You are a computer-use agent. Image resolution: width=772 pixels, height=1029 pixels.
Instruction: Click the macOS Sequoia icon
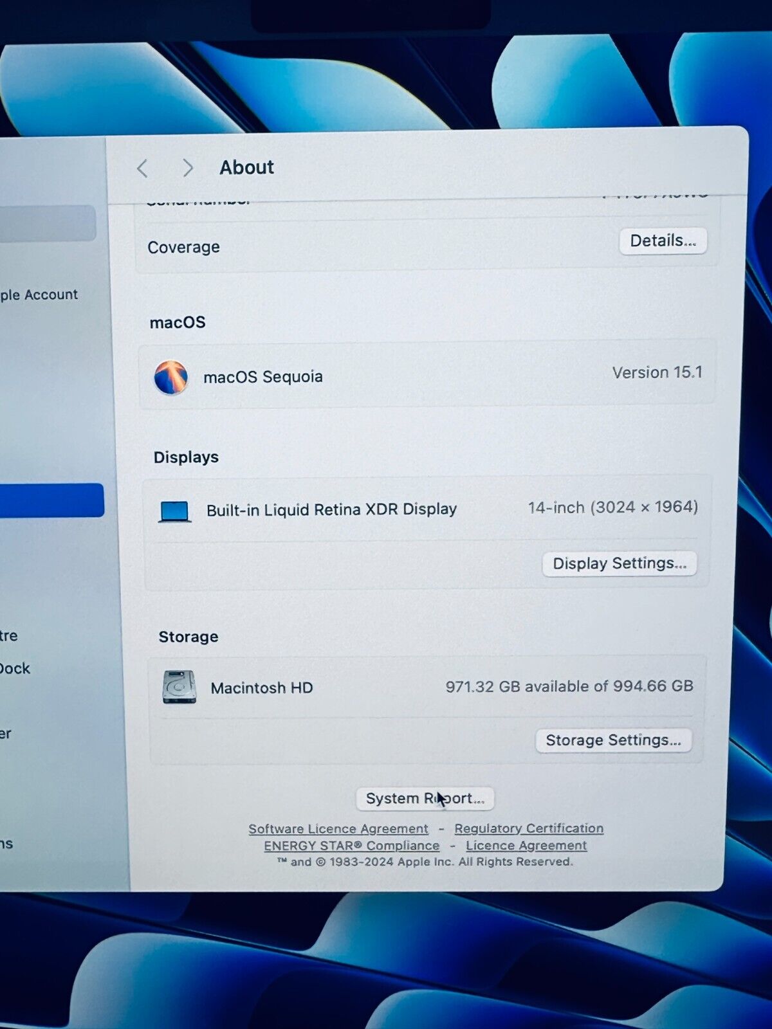pyautogui.click(x=171, y=377)
